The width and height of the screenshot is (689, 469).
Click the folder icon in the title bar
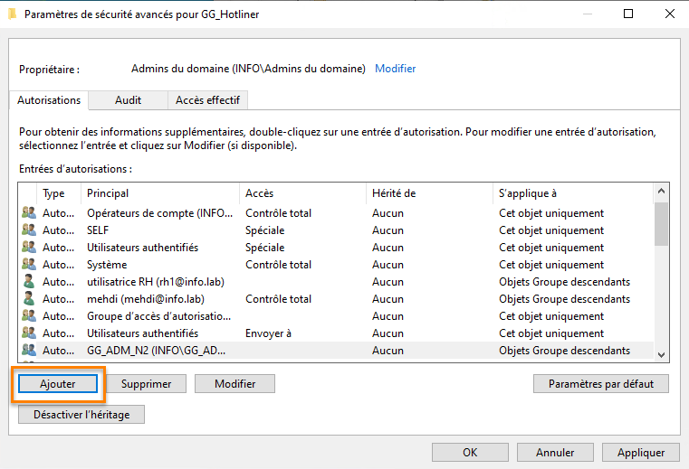(x=12, y=14)
